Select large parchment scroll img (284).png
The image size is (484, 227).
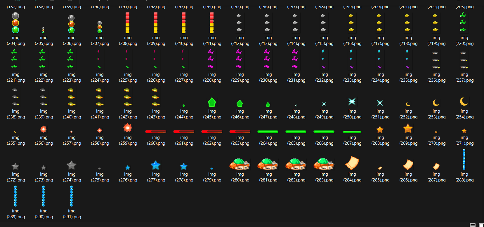click(352, 163)
